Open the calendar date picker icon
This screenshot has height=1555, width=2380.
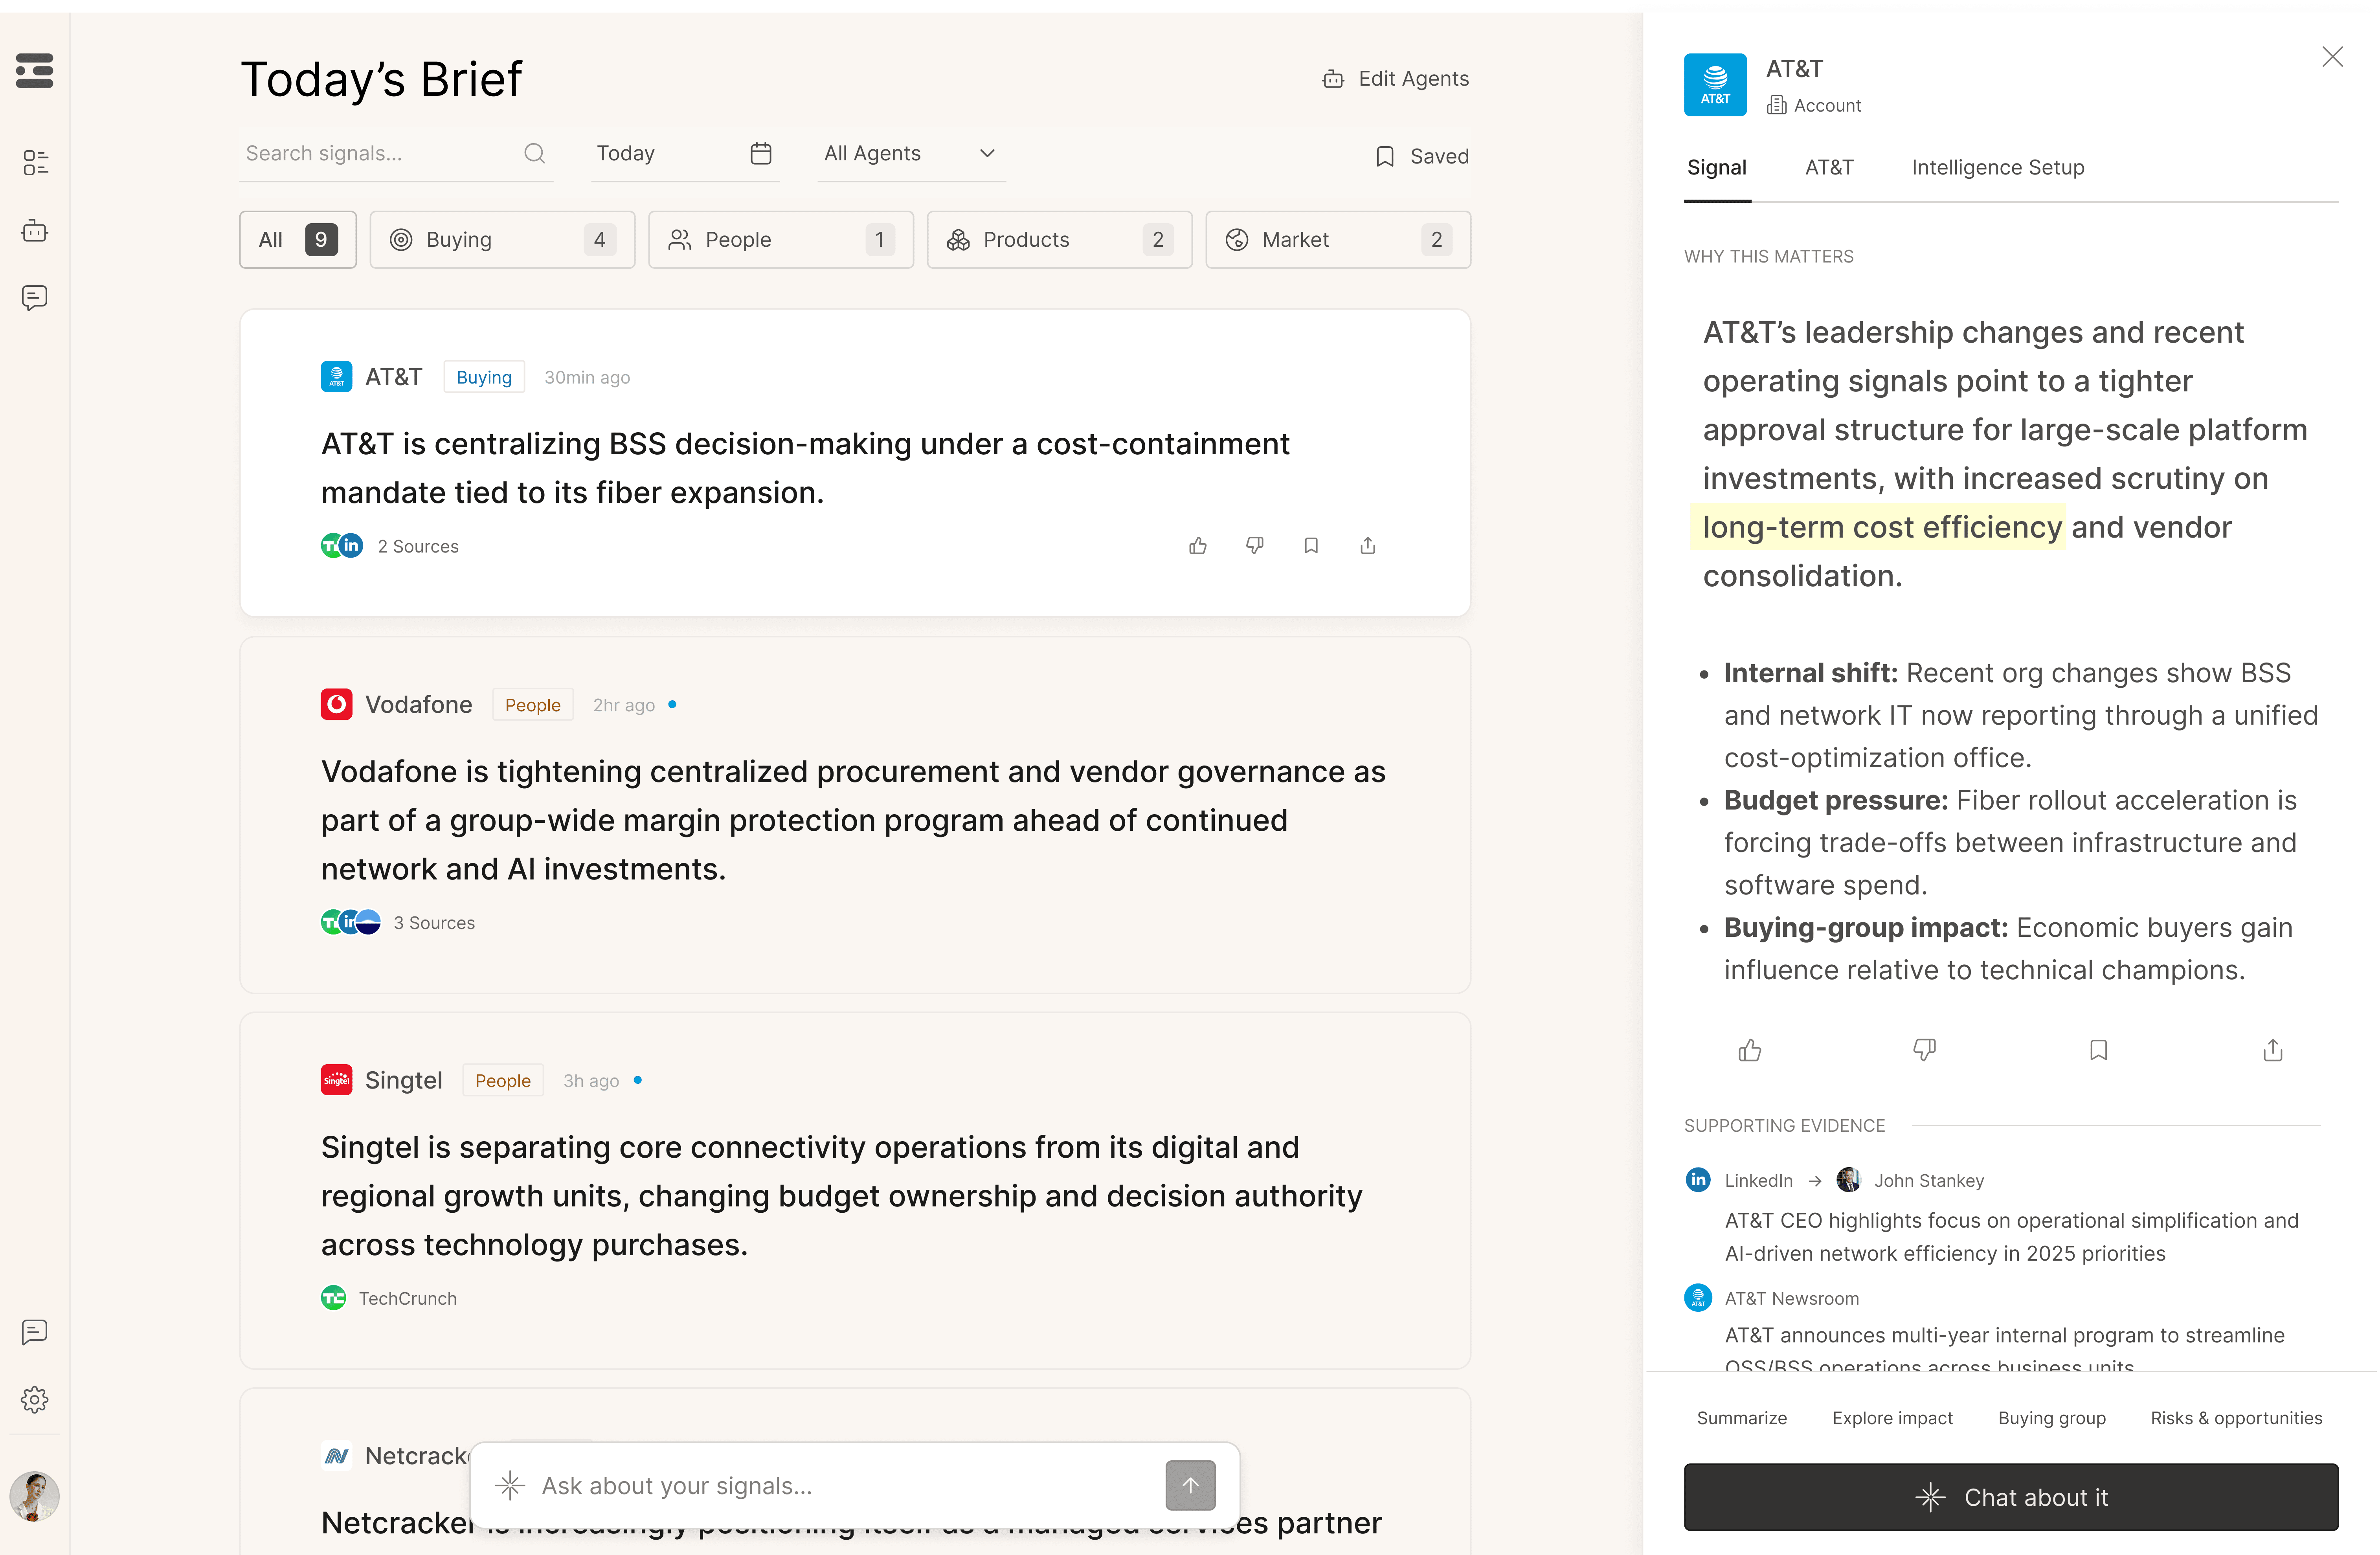pos(761,154)
